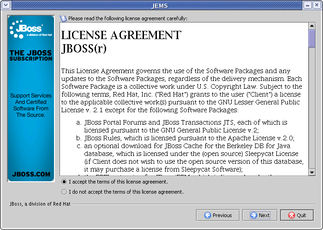Viewport: 323px width, 230px height.
Task: Click 'JBoss, a division of Red Hat' footer text
Action: tap(40, 204)
